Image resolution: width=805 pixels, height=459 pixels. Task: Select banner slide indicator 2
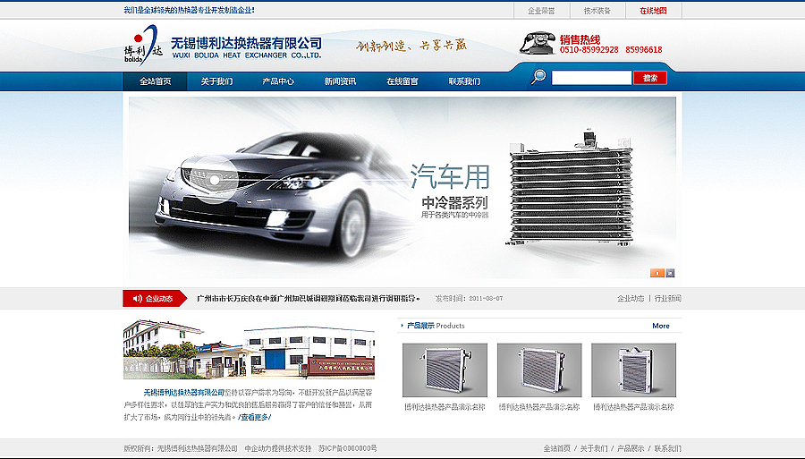pyautogui.click(x=670, y=273)
